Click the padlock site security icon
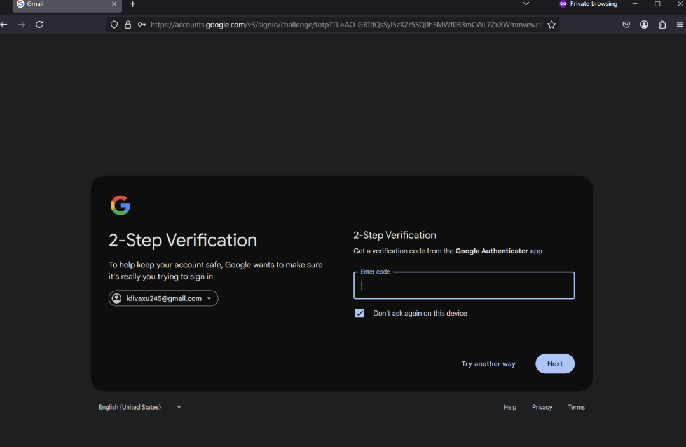 [x=128, y=25]
